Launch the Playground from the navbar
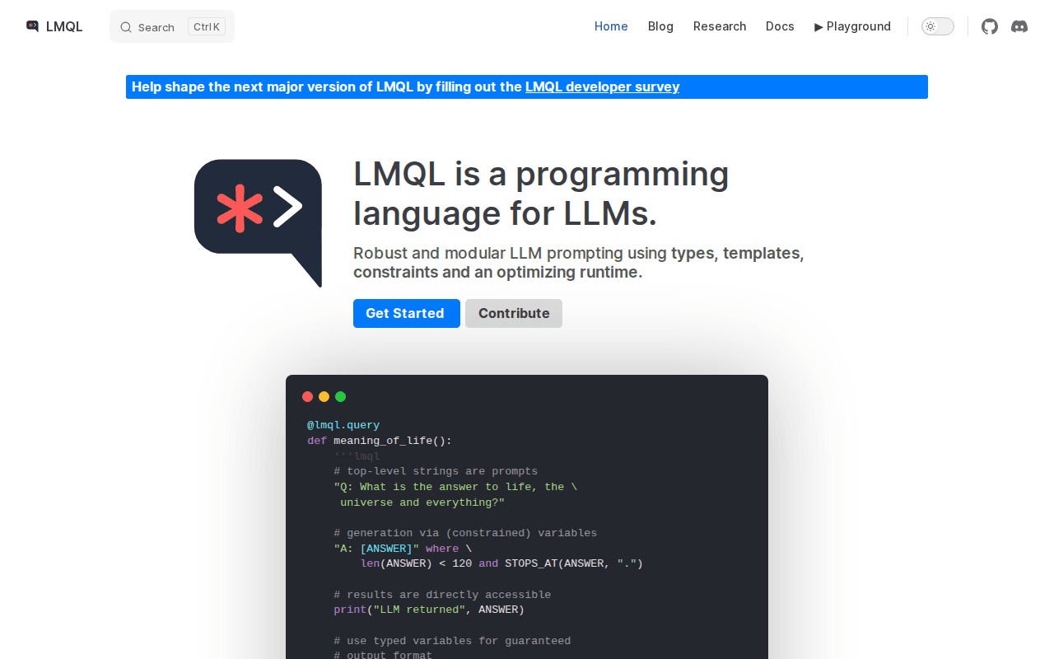The height and width of the screenshot is (659, 1054). coord(852,26)
